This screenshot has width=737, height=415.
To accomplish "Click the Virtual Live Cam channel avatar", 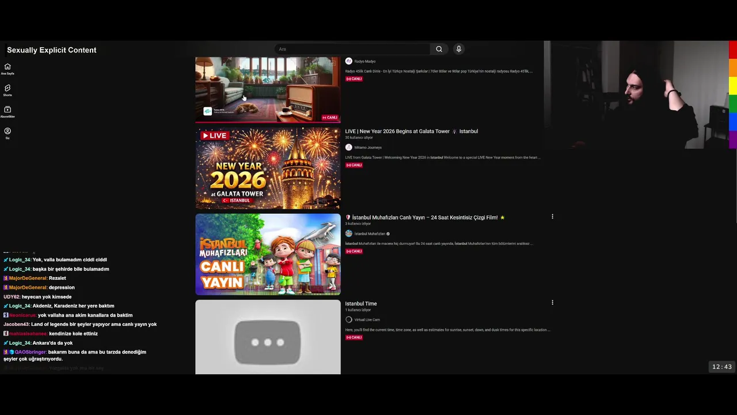I will point(348,319).
